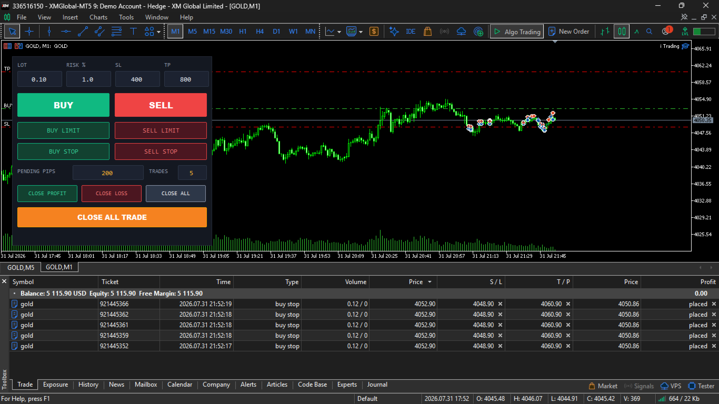Switch chart to W1 timeframe
The height and width of the screenshot is (404, 719).
pyautogui.click(x=293, y=32)
